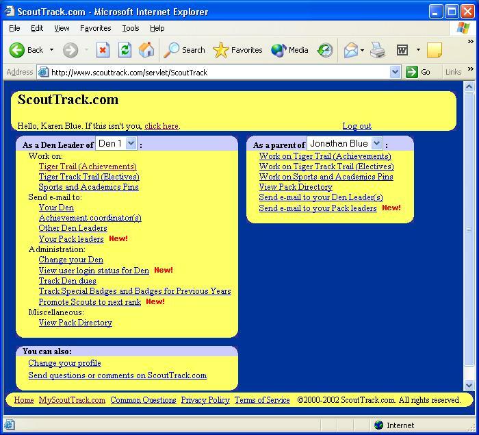Viewport: 479px width, 435px height.
Task: Open the Mail envelope icon
Action: pyautogui.click(x=350, y=50)
